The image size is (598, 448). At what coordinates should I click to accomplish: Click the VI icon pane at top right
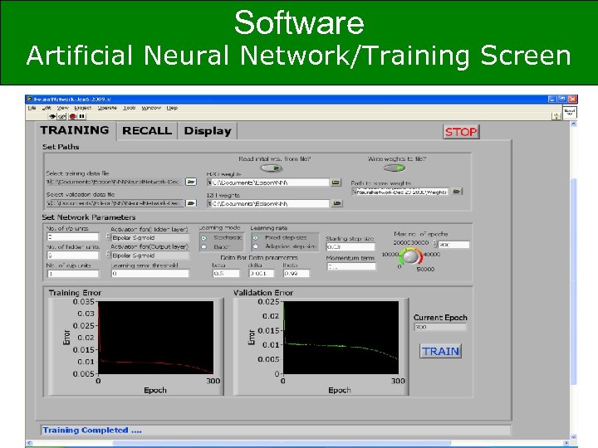(570, 113)
